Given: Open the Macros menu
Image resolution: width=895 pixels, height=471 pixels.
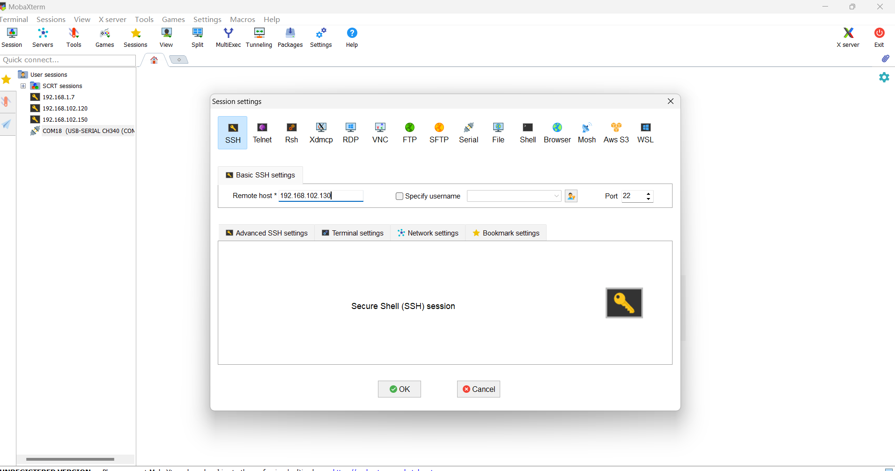Looking at the screenshot, I should click(x=243, y=19).
